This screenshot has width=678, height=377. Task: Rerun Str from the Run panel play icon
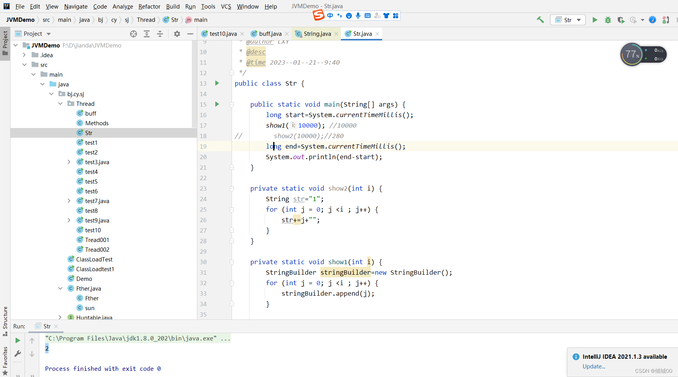[18, 340]
